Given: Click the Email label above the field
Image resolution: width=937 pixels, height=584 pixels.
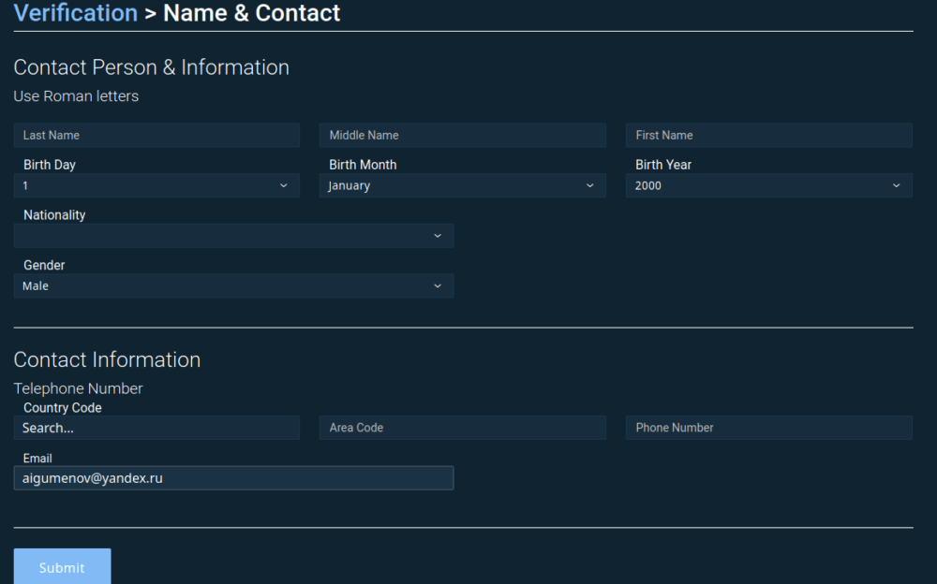Looking at the screenshot, I should pyautogui.click(x=37, y=459).
